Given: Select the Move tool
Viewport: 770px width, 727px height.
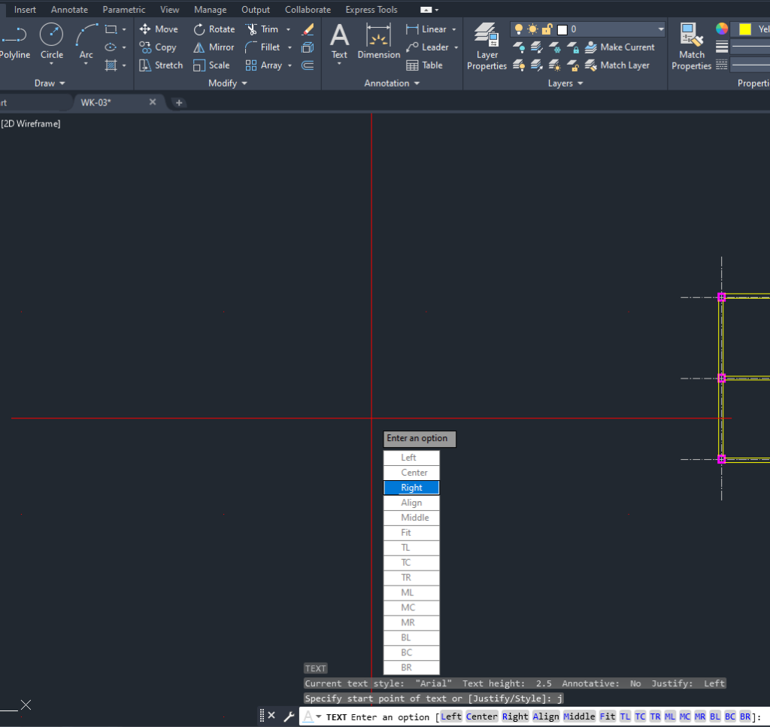Looking at the screenshot, I should tap(159, 29).
